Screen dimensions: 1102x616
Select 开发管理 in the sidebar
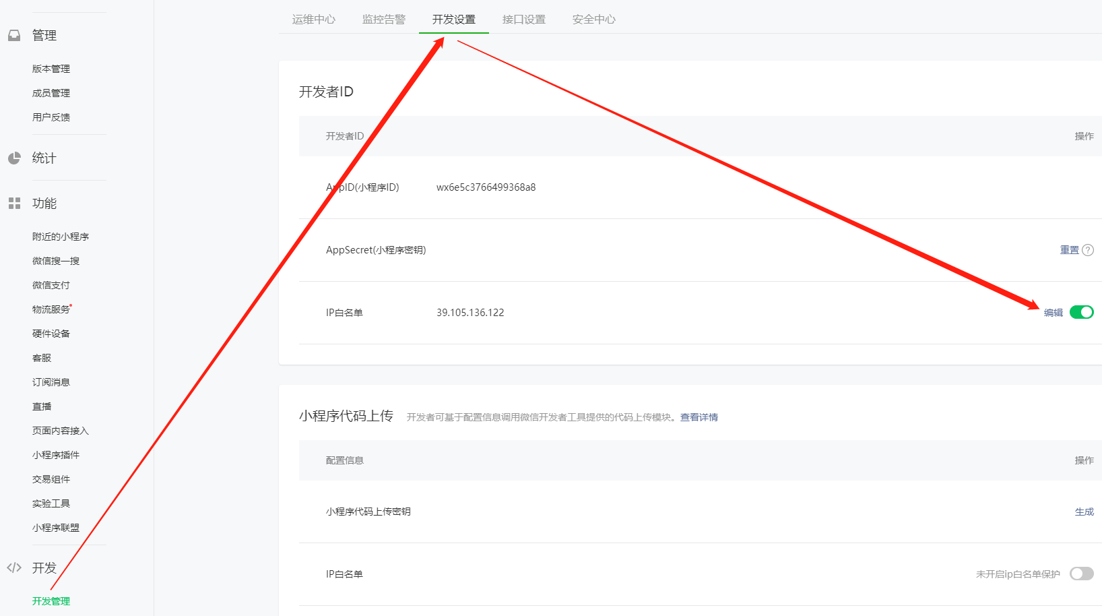[51, 601]
